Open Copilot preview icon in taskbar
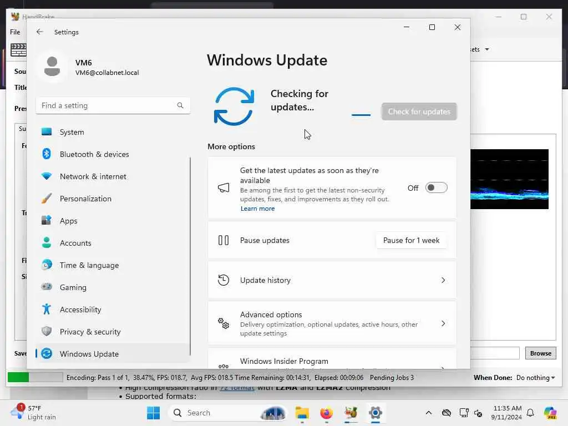 550,413
